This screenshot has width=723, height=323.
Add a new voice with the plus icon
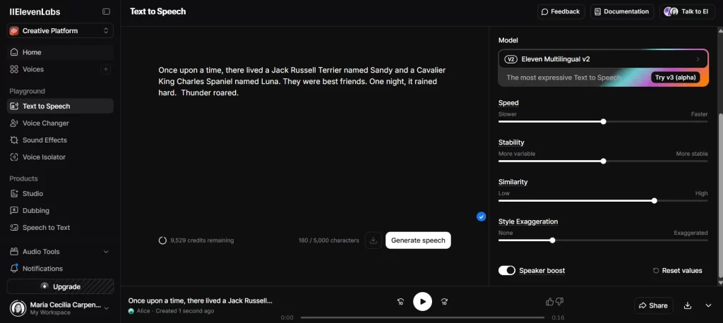click(106, 69)
